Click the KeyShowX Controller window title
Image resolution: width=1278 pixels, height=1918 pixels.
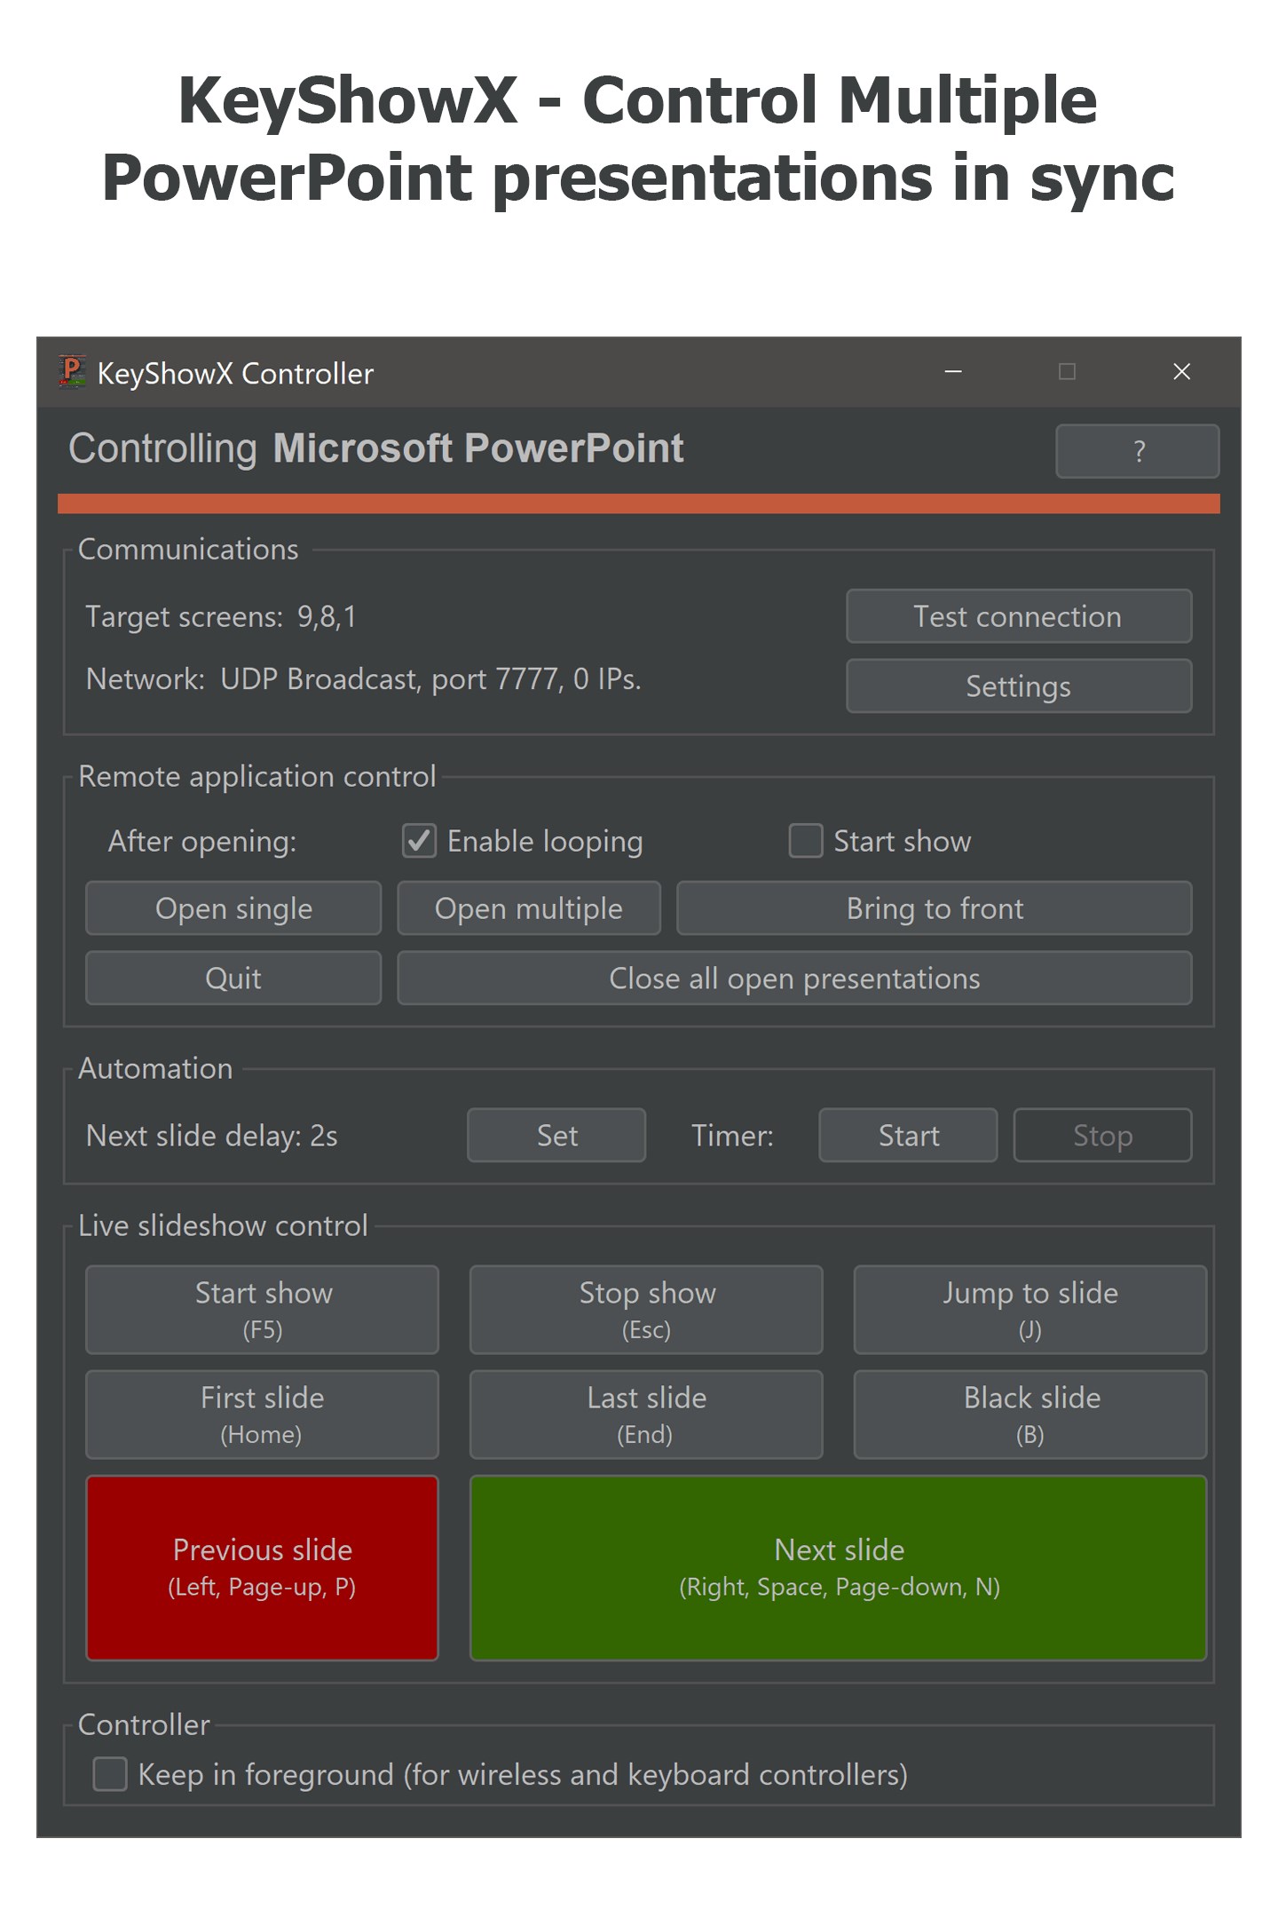click(235, 373)
